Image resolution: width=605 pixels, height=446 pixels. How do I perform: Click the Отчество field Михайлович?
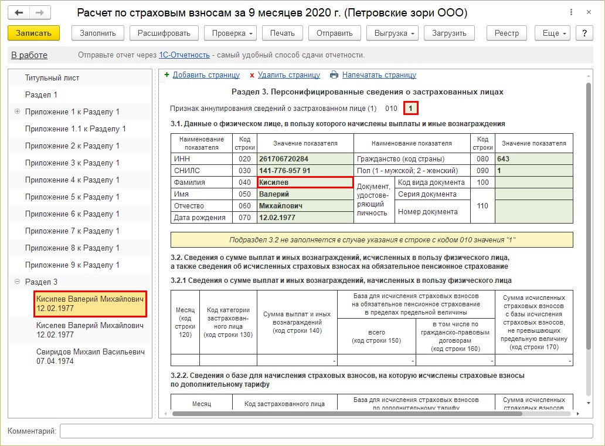(305, 206)
